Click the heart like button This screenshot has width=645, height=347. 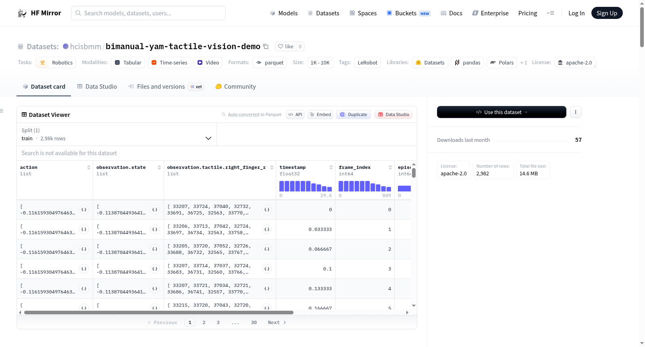click(x=285, y=46)
